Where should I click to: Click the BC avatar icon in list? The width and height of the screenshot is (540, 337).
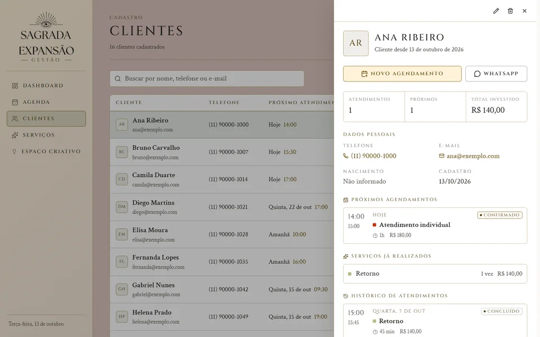point(122,152)
